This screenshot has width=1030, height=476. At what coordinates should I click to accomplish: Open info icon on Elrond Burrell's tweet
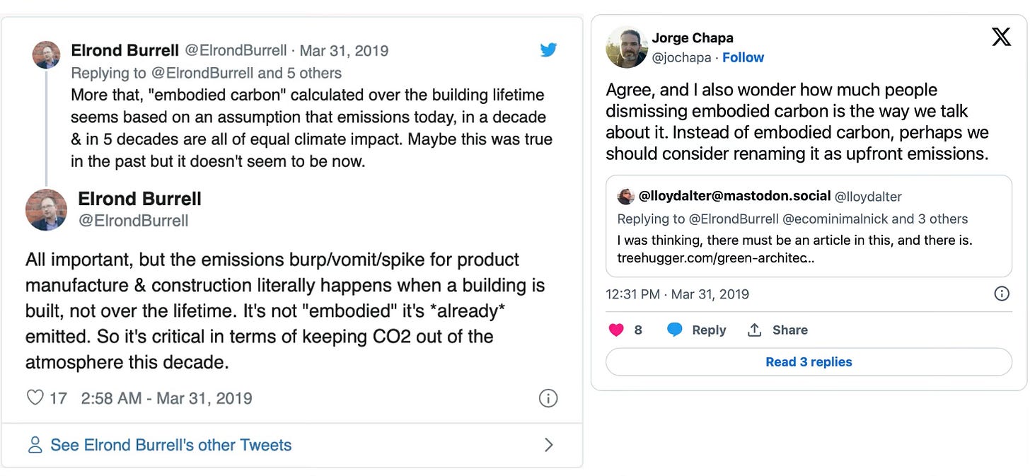548,398
